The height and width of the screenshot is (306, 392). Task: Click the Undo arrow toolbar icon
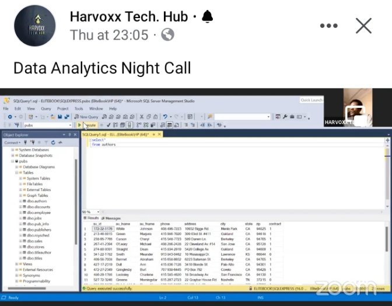[165, 117]
